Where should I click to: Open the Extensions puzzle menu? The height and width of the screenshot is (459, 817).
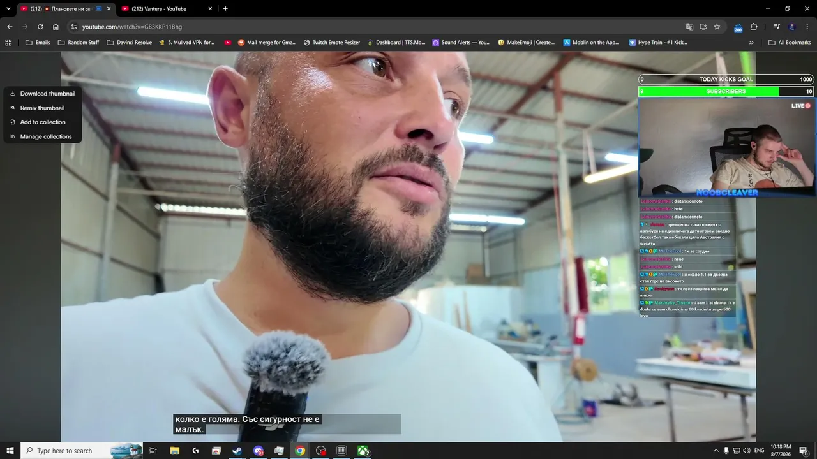click(754, 27)
